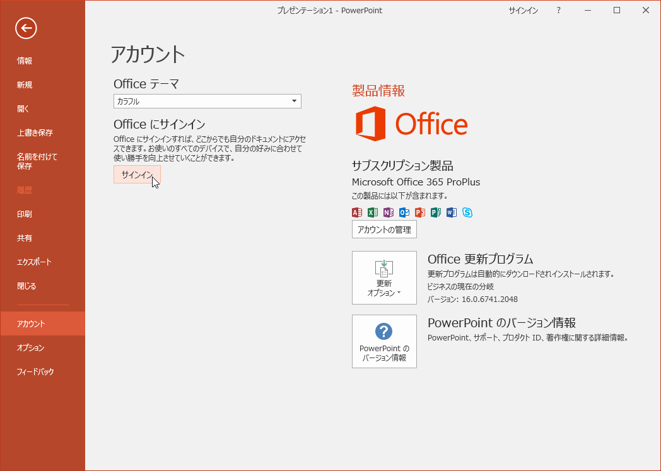Select 閉じる in the sidebar
Viewport: 661px width, 471px height.
tap(43, 286)
